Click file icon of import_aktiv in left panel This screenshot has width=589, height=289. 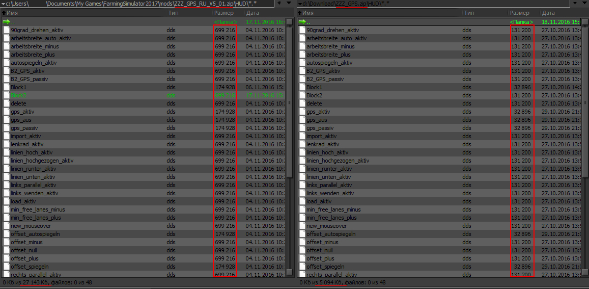(7, 136)
